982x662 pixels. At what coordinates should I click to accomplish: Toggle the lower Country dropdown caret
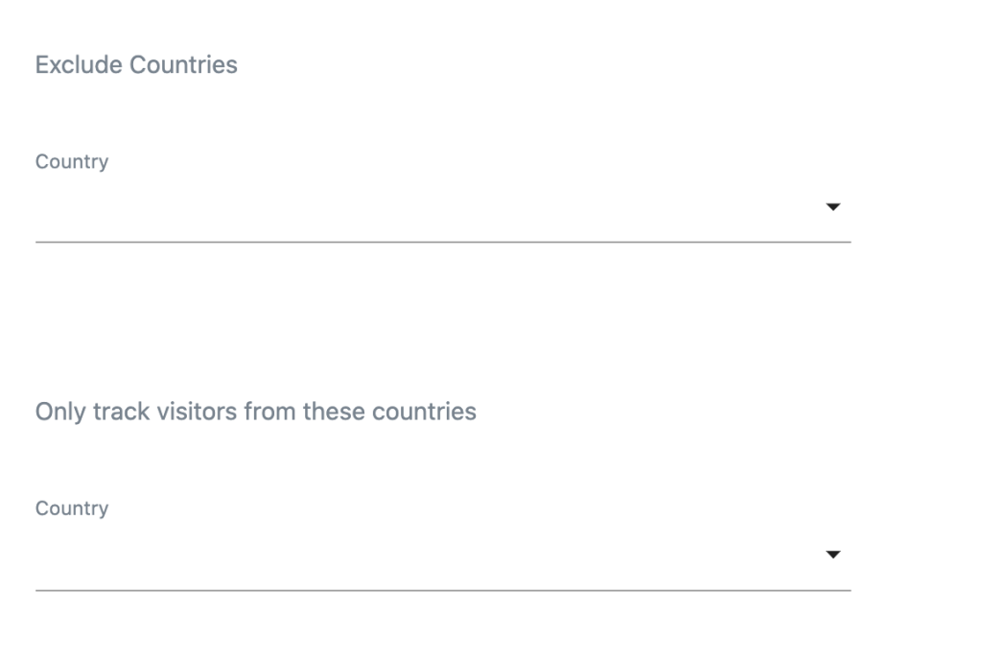click(x=832, y=555)
